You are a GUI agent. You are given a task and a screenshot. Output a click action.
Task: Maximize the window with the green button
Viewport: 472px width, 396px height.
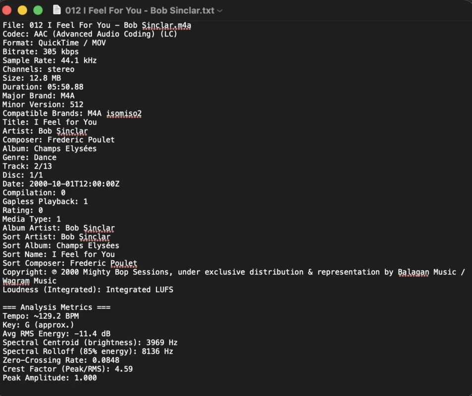coord(38,10)
